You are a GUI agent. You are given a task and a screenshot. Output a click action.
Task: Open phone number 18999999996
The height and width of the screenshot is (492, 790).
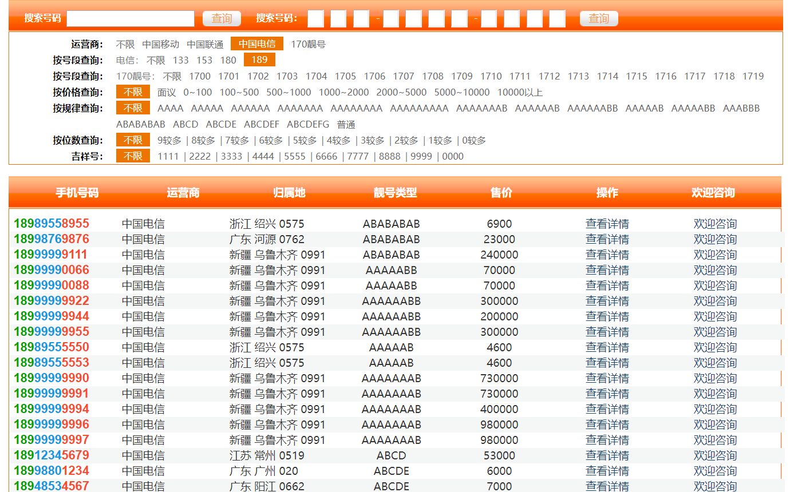pos(52,424)
